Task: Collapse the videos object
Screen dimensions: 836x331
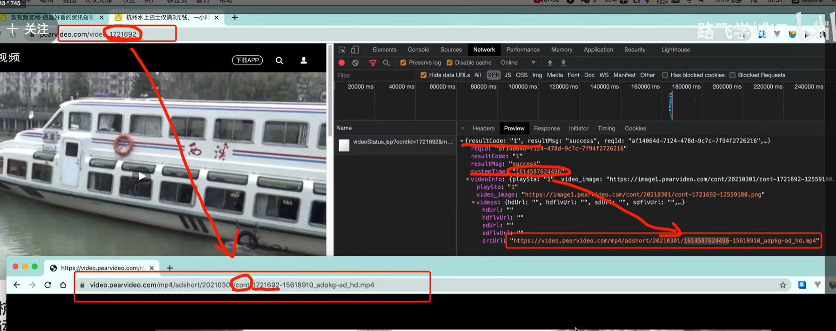Action: pyautogui.click(x=473, y=202)
